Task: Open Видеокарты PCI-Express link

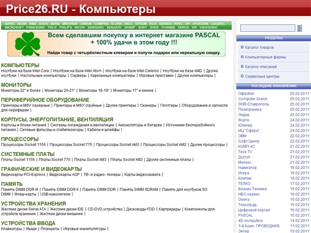Action: [x=23, y=175]
